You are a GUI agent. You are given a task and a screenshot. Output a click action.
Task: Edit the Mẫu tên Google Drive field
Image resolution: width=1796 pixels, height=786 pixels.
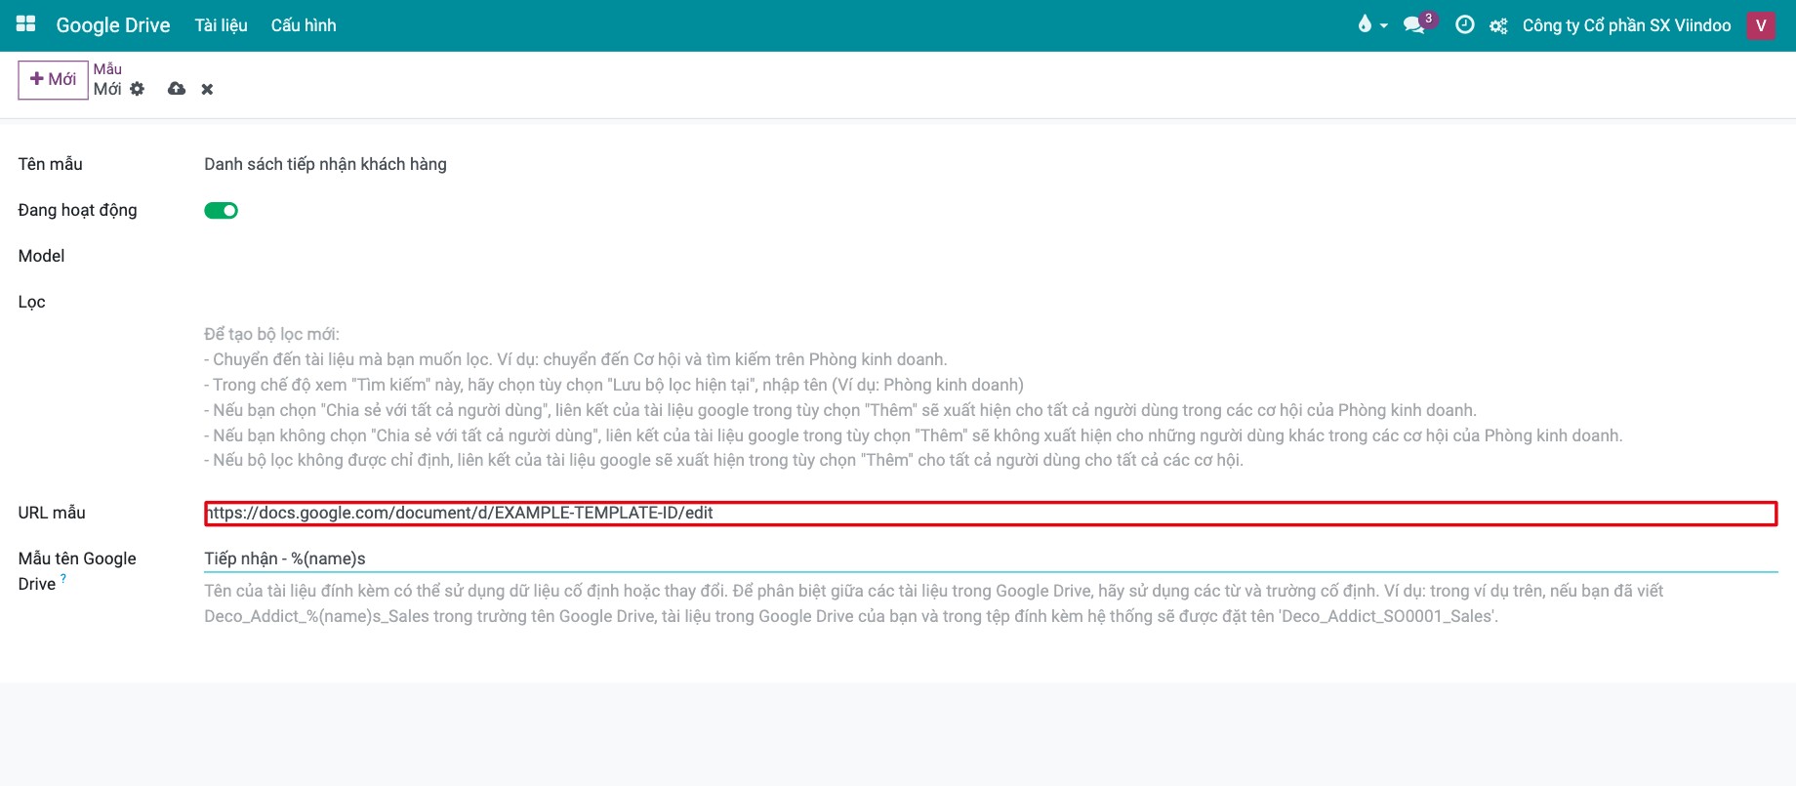pos(991,558)
